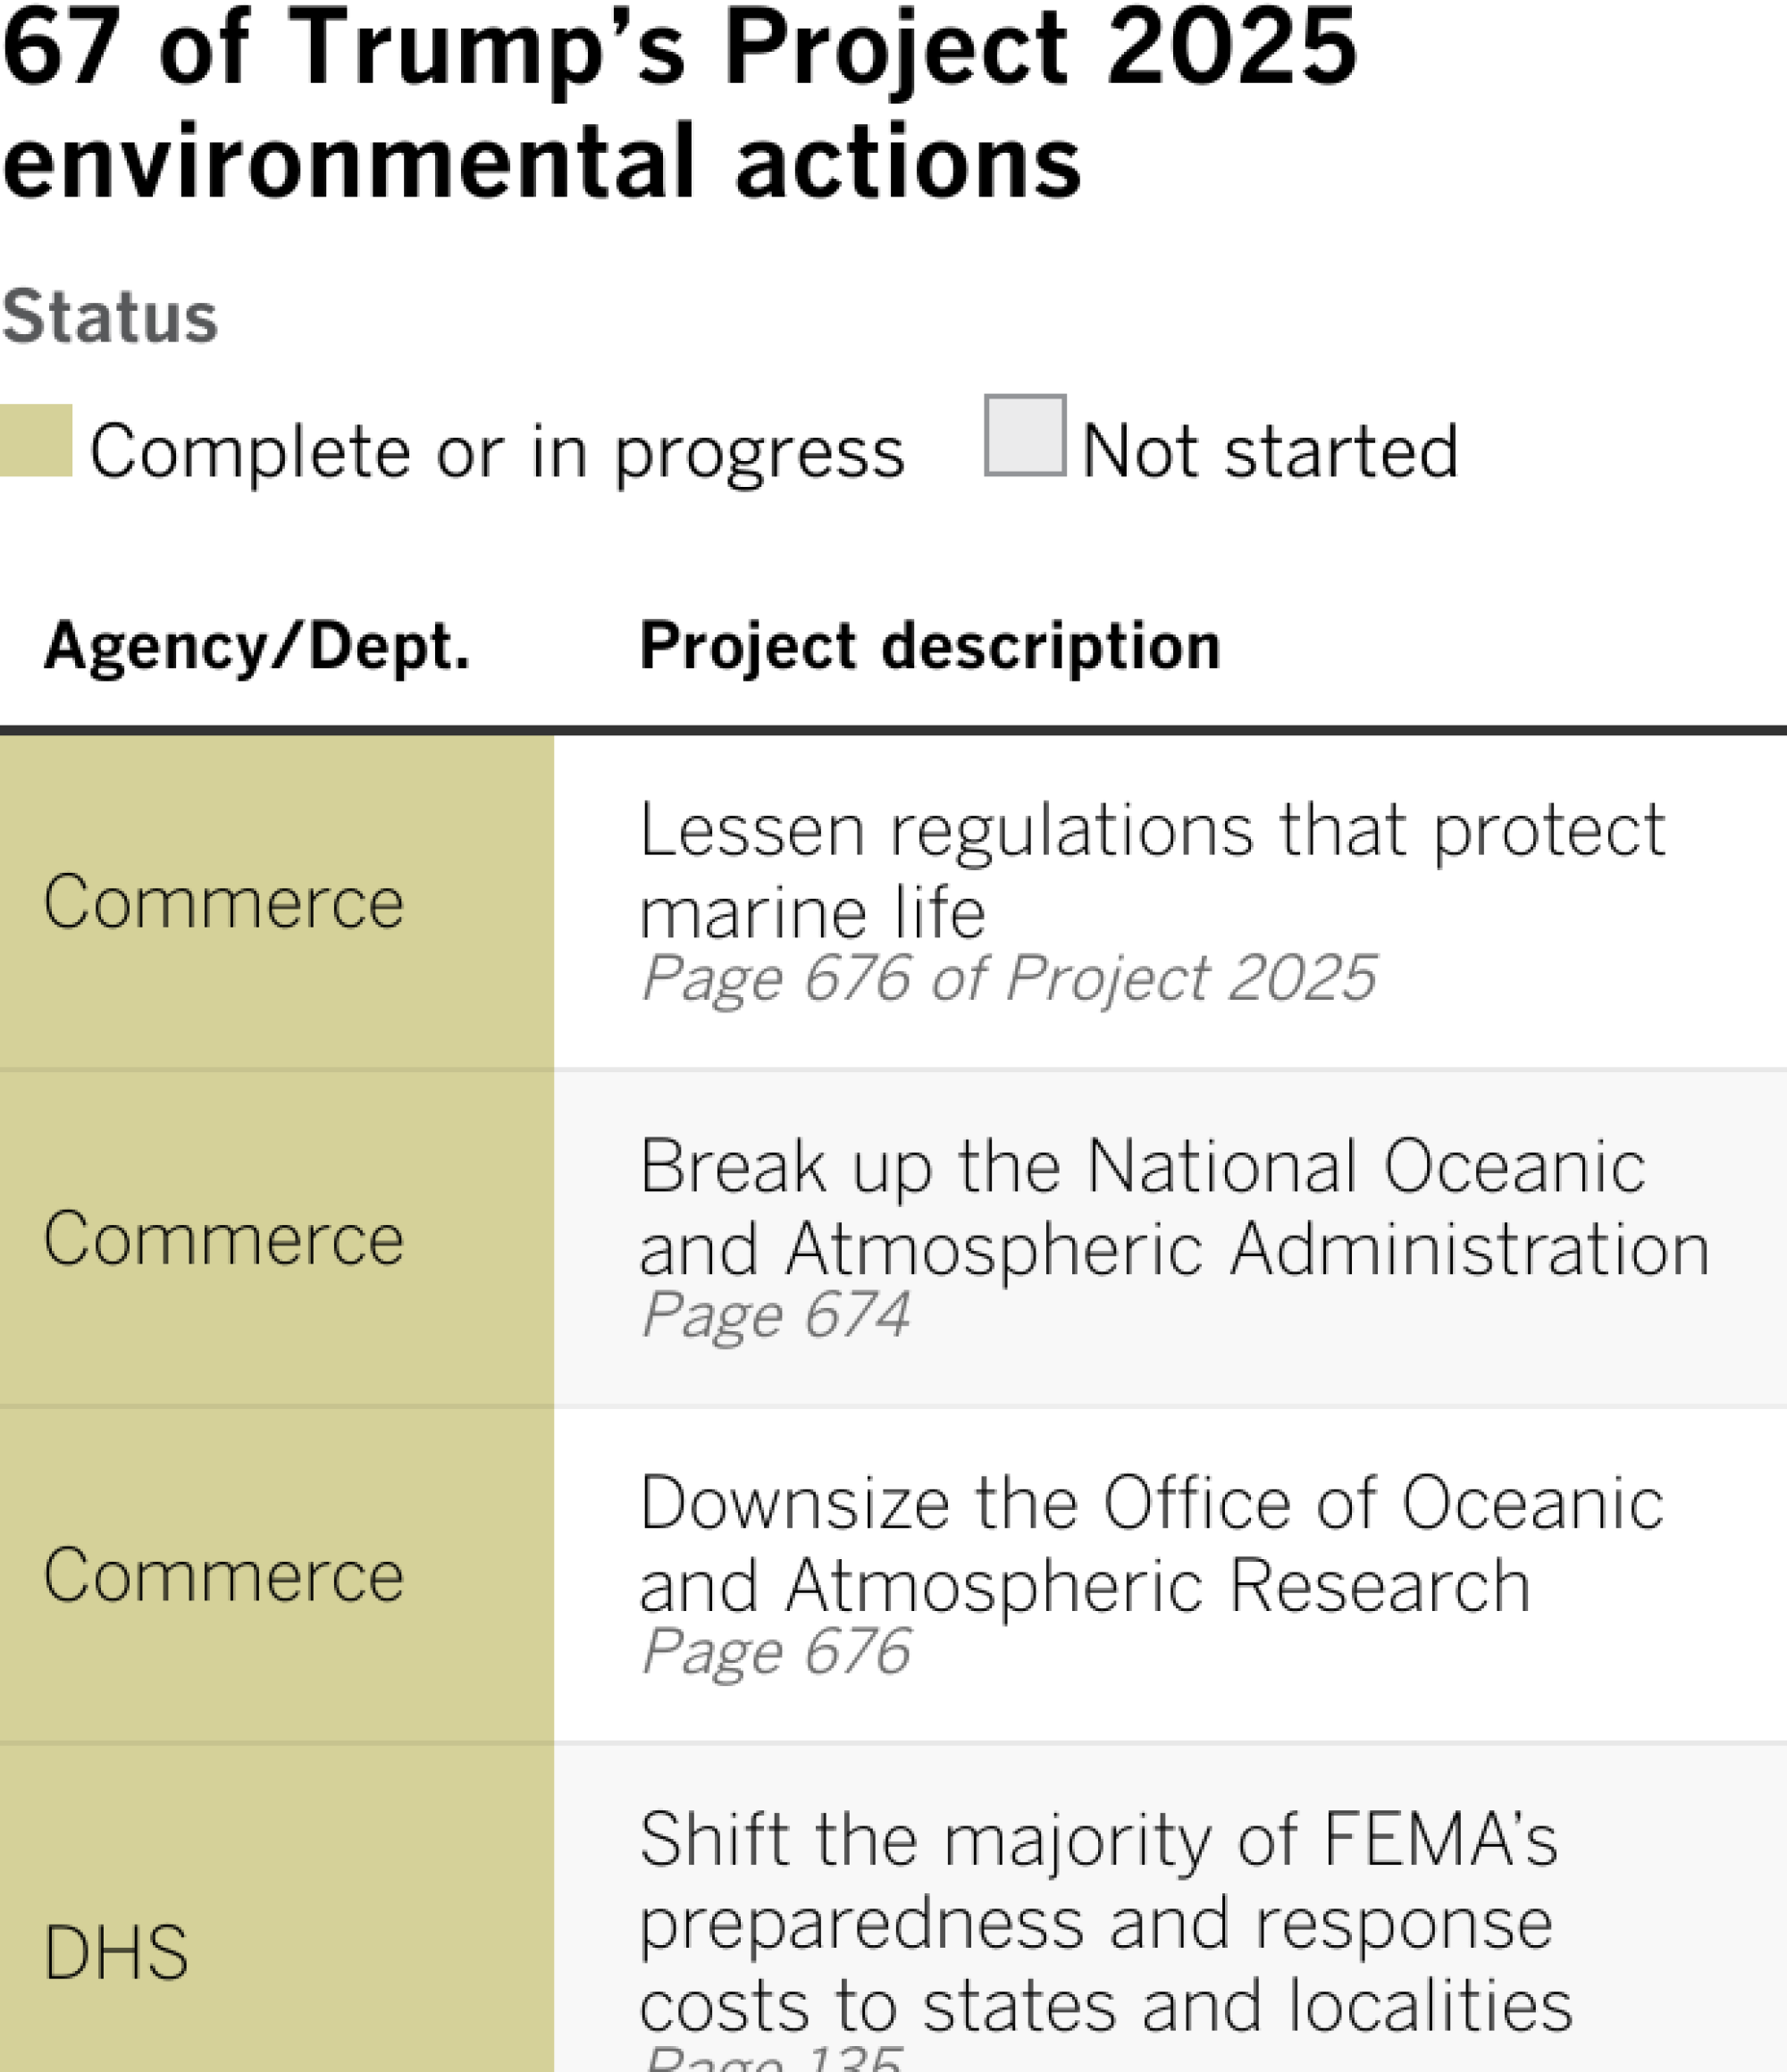Click the 'Project description' column header
This screenshot has height=2072, width=1787.
(x=930, y=646)
